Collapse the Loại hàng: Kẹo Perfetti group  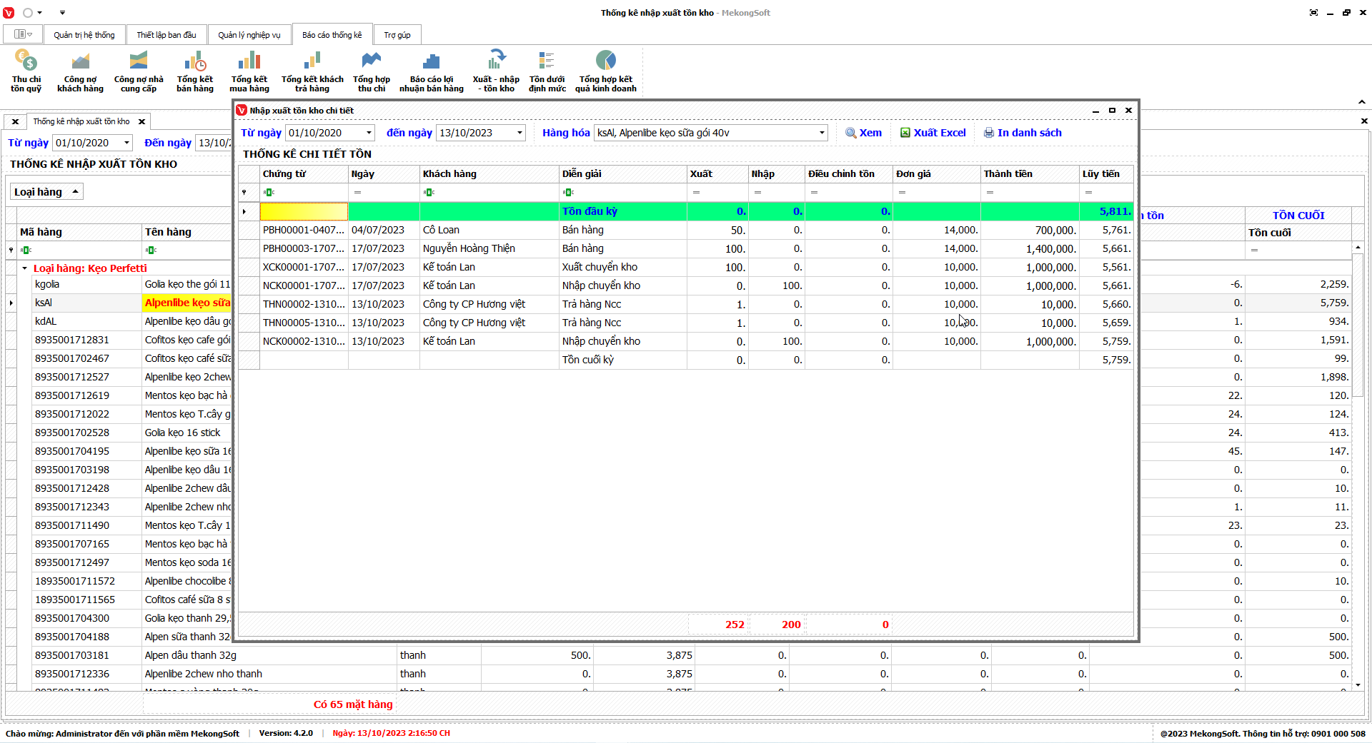click(24, 268)
